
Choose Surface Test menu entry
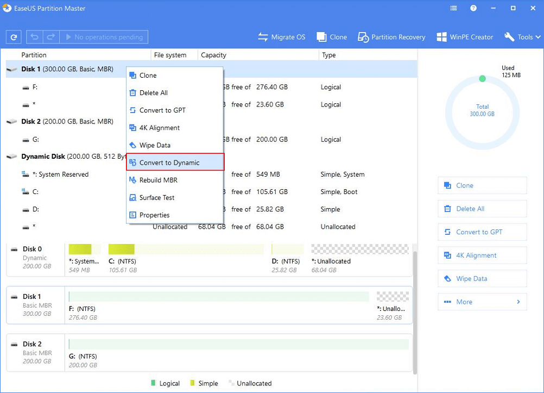tap(174, 197)
